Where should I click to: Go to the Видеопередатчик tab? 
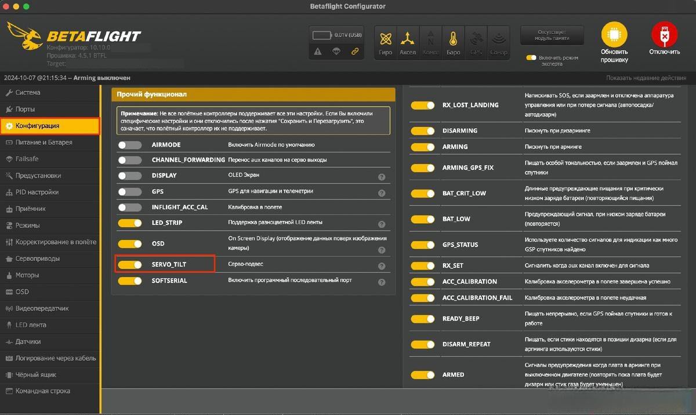pos(50,308)
